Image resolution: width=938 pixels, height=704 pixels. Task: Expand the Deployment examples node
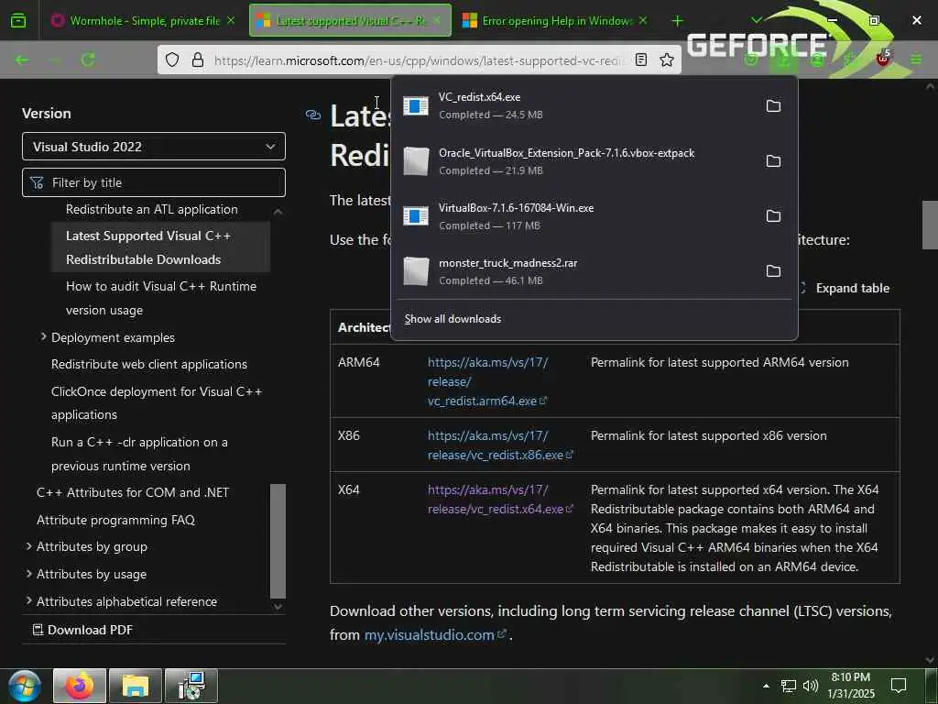coord(43,337)
